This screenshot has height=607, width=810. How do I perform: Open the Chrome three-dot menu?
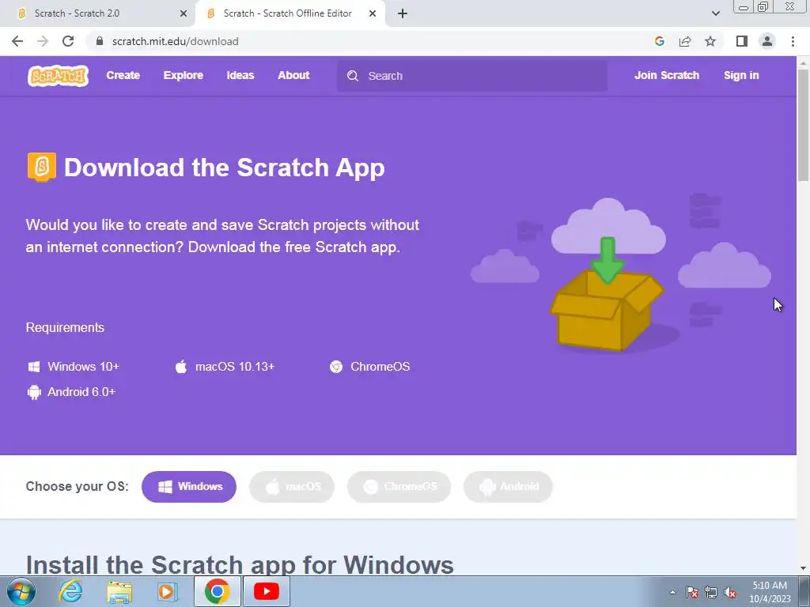[x=793, y=41]
